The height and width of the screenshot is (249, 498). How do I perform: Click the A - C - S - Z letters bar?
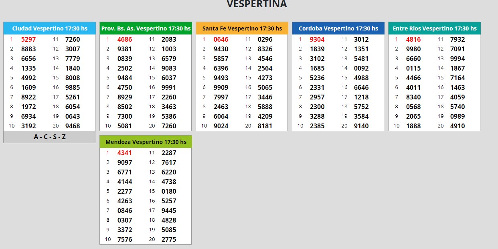(x=49, y=137)
